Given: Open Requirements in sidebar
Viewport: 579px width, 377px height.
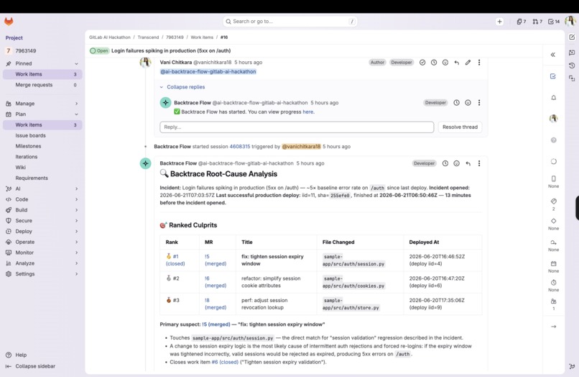Looking at the screenshot, I should point(42,178).
